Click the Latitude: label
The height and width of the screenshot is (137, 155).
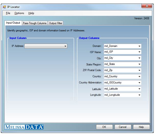coord(97,89)
